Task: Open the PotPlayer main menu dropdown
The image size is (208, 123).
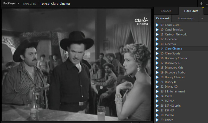Action: coord(11,3)
